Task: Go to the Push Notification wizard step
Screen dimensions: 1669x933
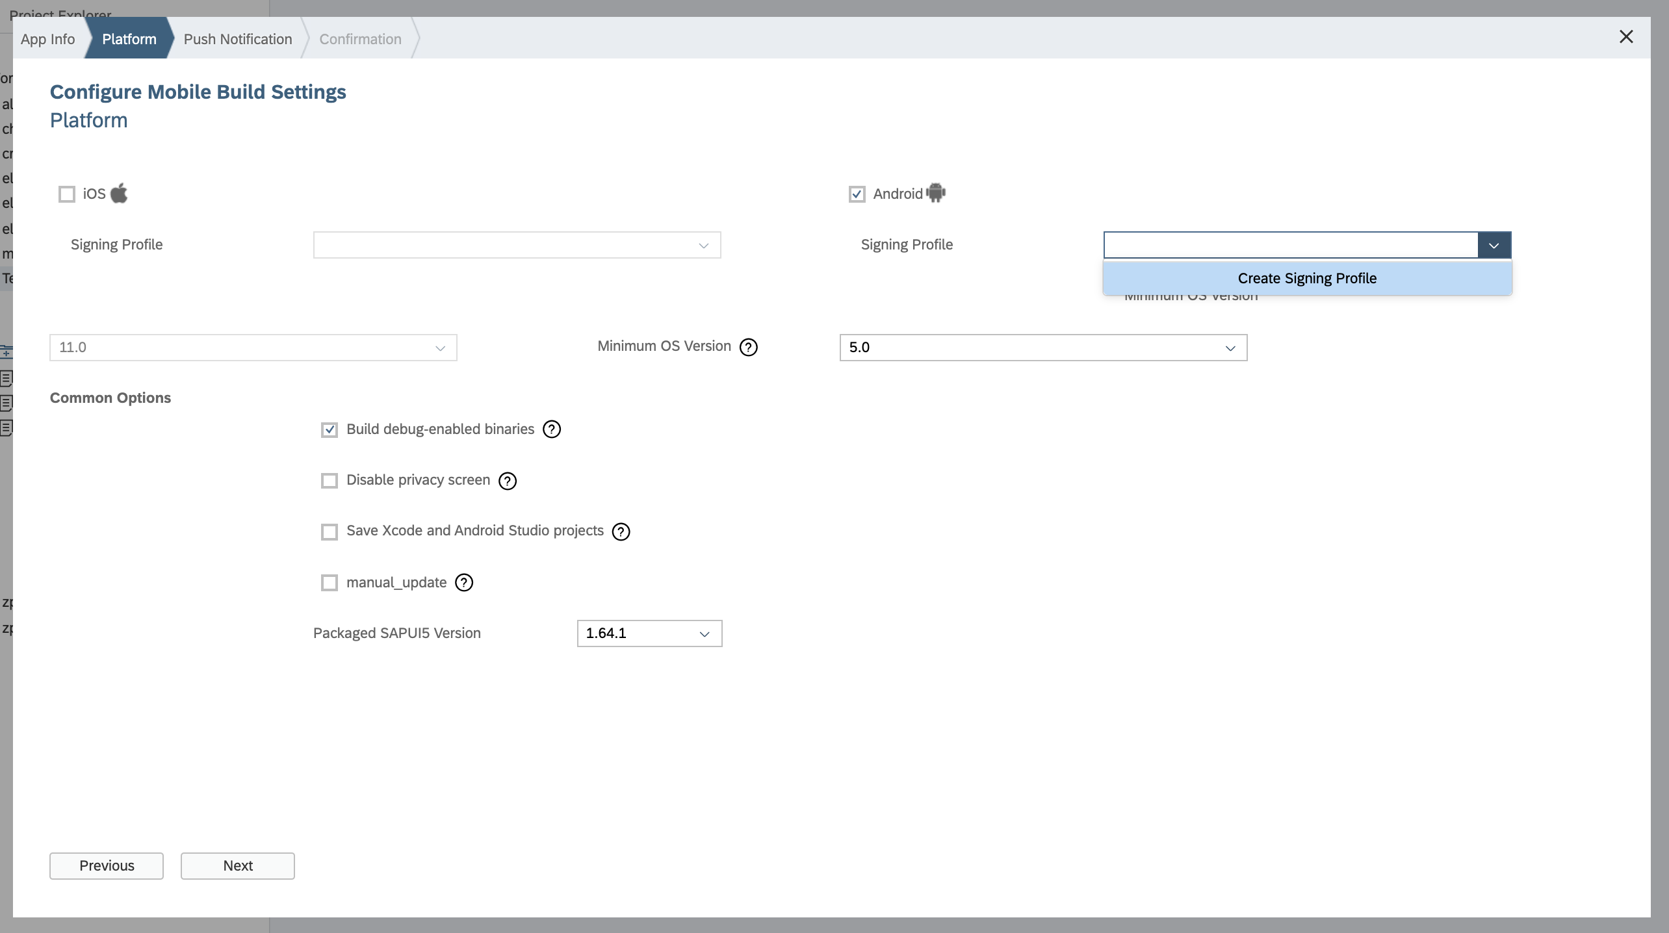Action: pos(238,39)
